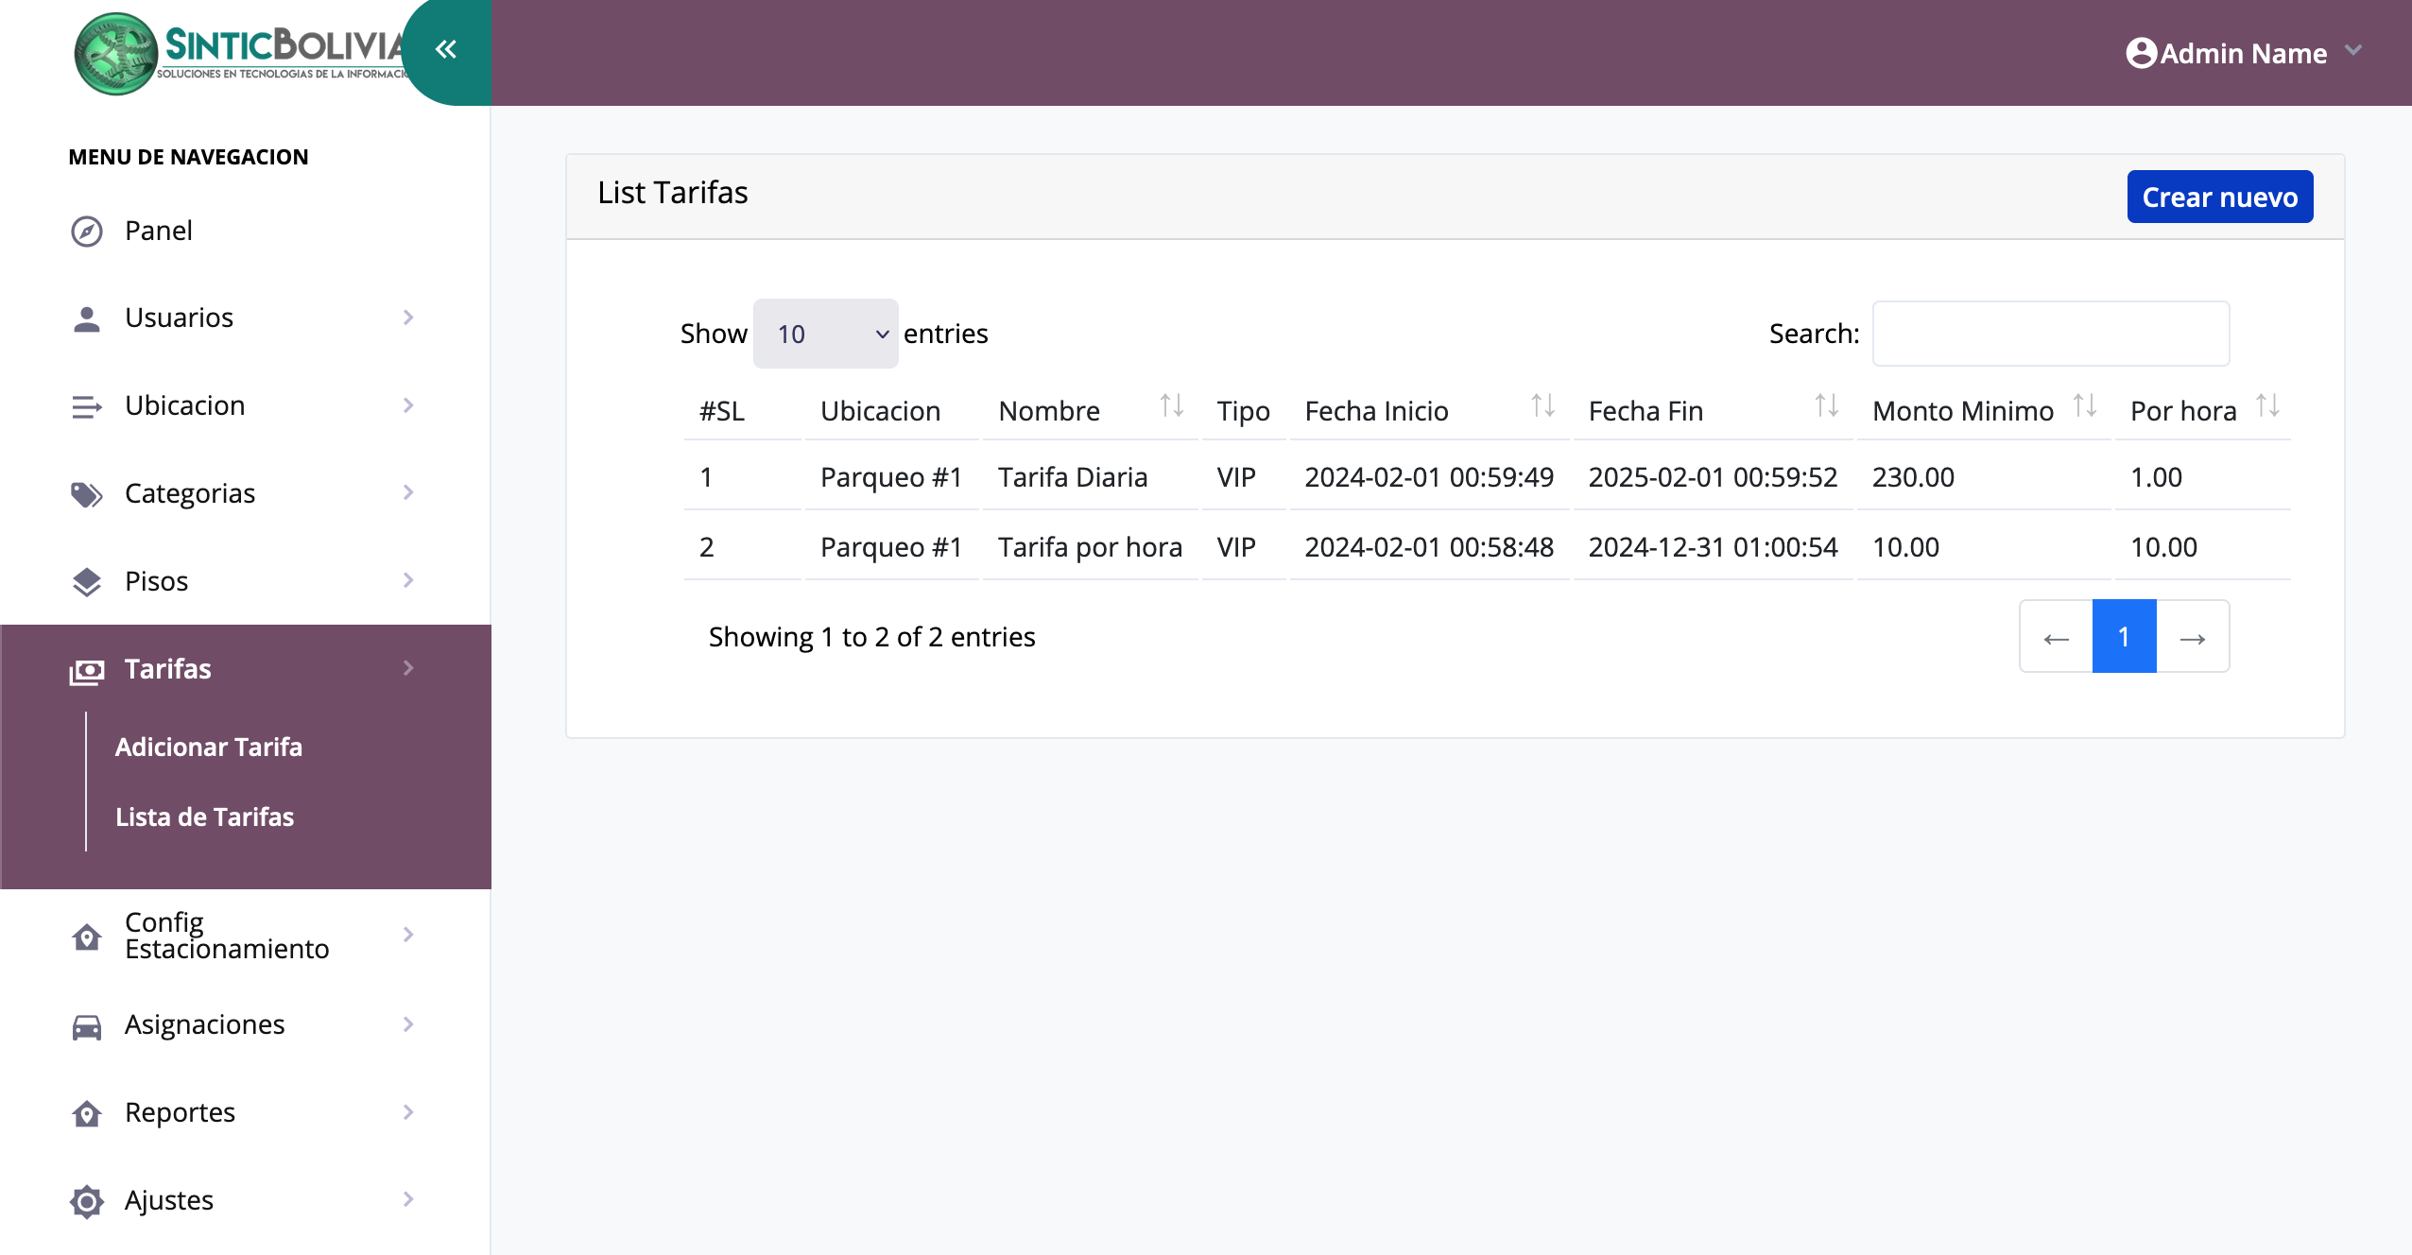The width and height of the screenshot is (2412, 1255).
Task: Open the Show entries count dropdown
Action: 825,334
